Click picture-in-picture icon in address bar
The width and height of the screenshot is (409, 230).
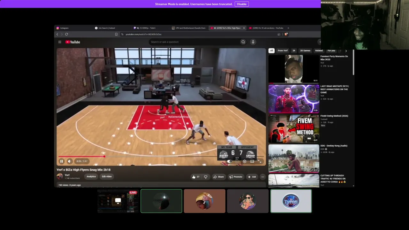click(279, 34)
